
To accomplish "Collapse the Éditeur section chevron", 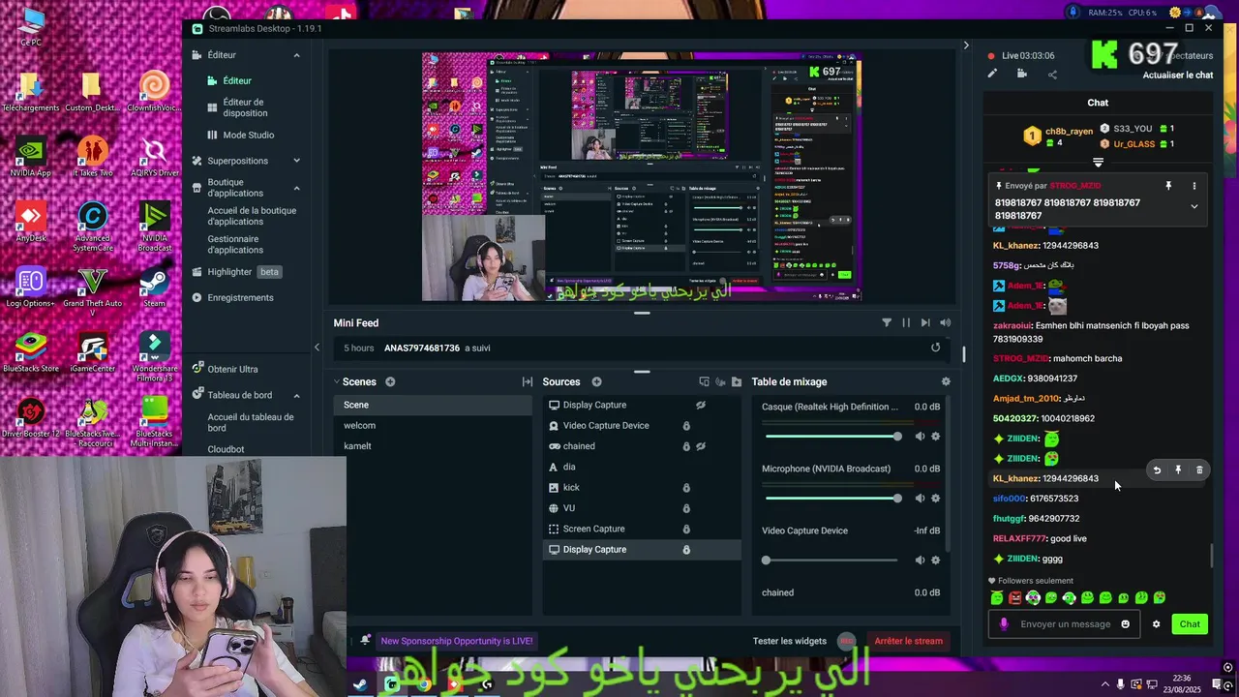I will pyautogui.click(x=297, y=55).
